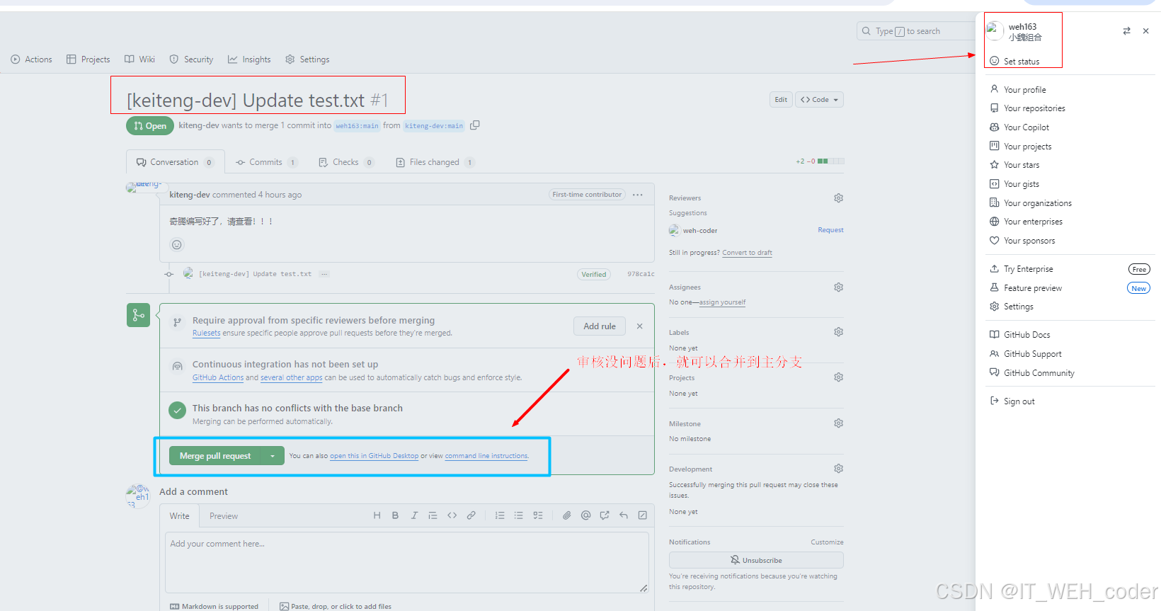1161x611 pixels.
Task: Open the Conversation tab
Action: [175, 162]
